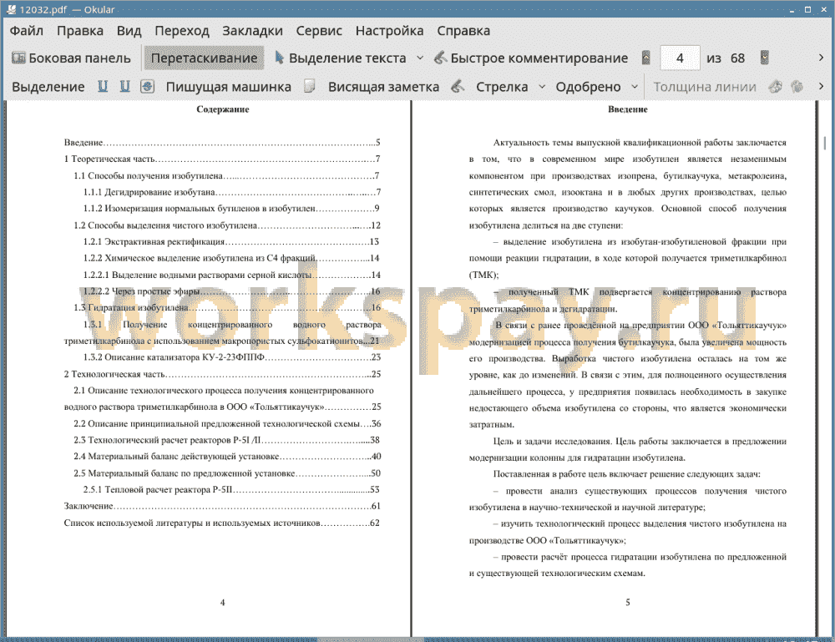Click the Заключение contents entry
Image resolution: width=835 pixels, height=642 pixels.
[x=223, y=506]
